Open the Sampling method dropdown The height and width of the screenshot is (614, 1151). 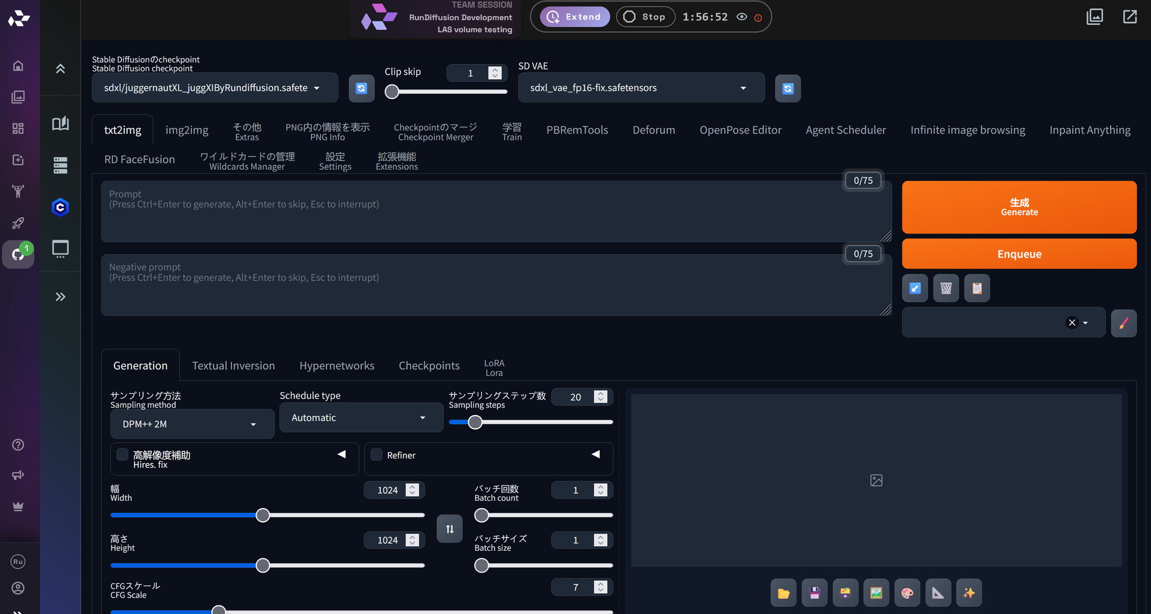pyautogui.click(x=192, y=424)
